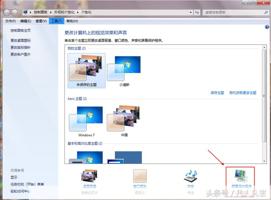
Task: Open 更改鼠标指针 link
Action: tap(20, 47)
